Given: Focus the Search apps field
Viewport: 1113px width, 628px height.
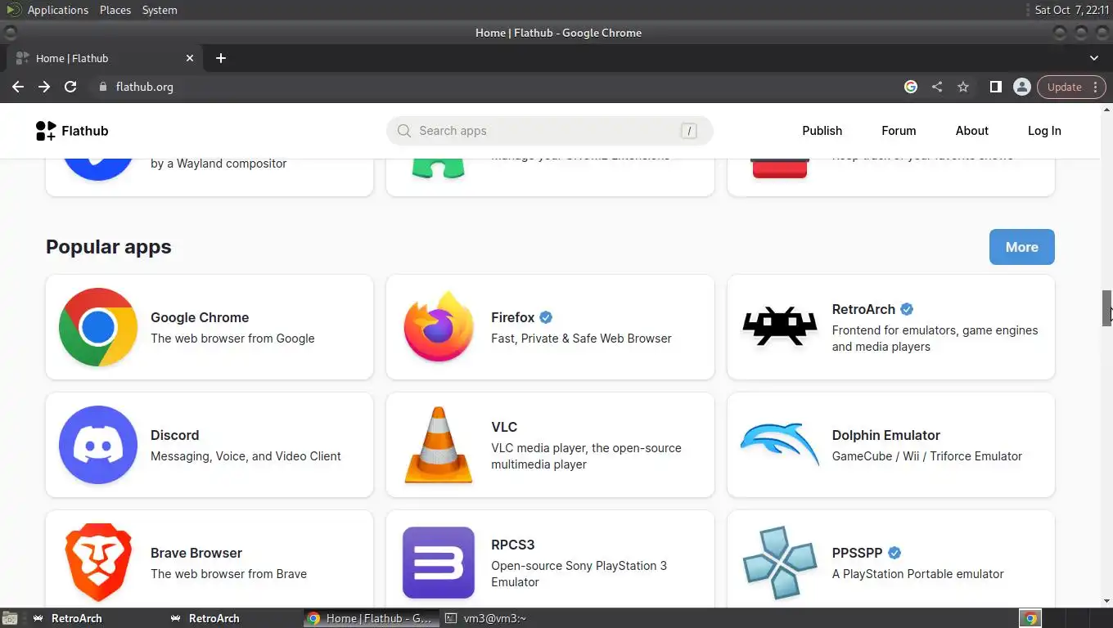Looking at the screenshot, I should pos(549,131).
